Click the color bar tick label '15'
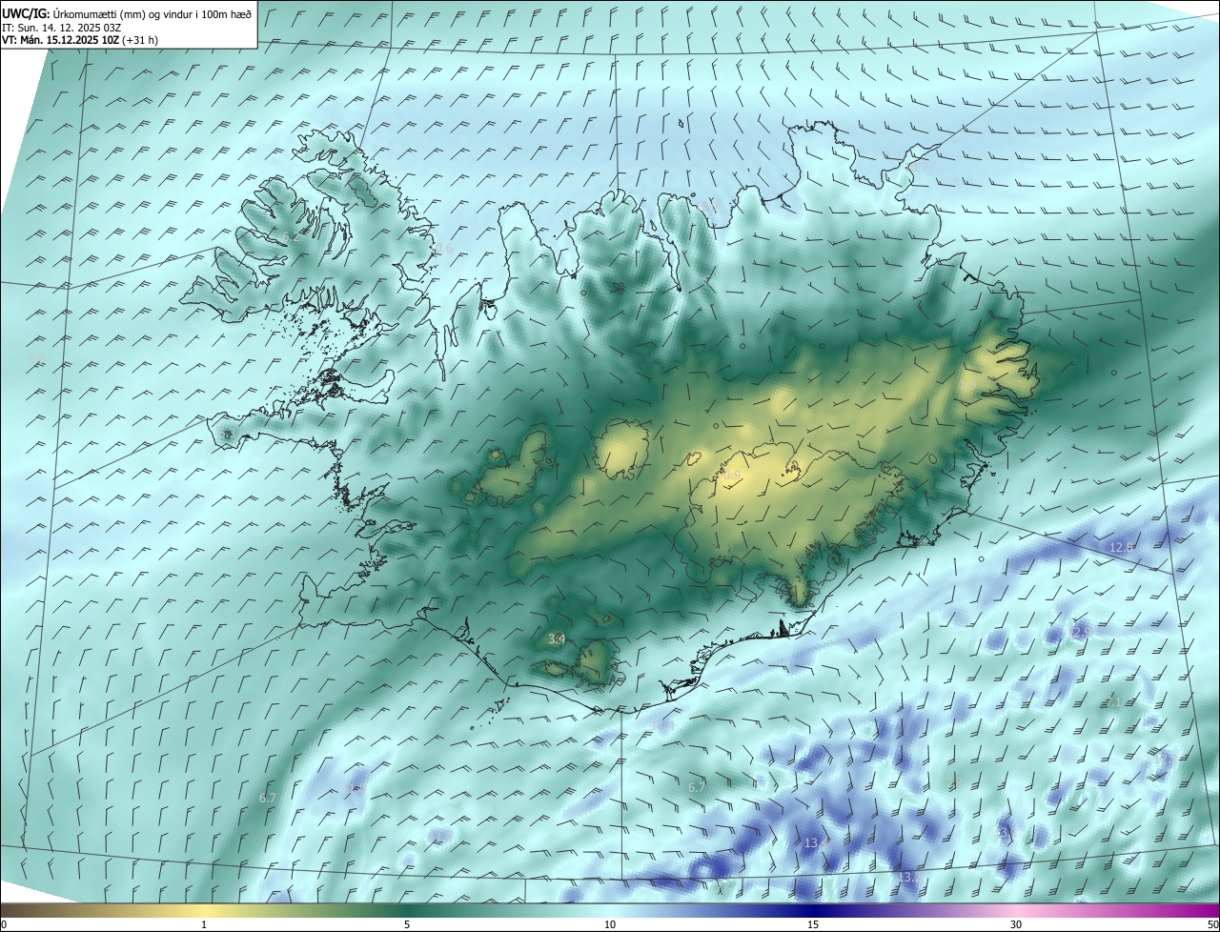 (x=813, y=924)
